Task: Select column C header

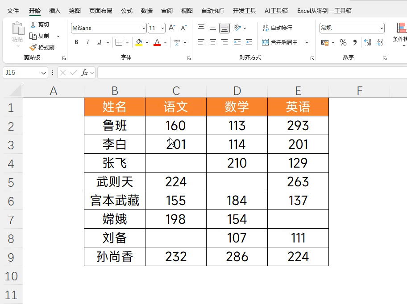Action: pyautogui.click(x=176, y=91)
